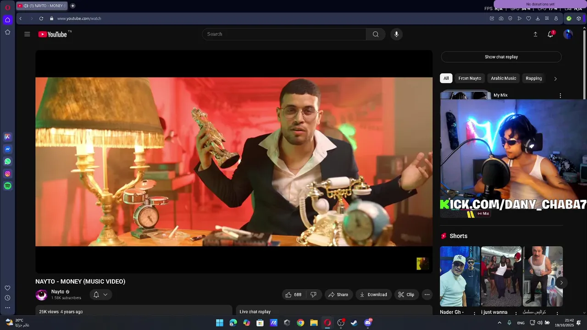Image resolution: width=587 pixels, height=330 pixels.
Task: Open Windows Start menu
Action: (x=220, y=323)
